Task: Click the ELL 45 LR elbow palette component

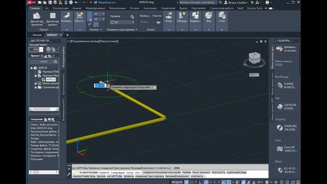Action: coord(287,170)
